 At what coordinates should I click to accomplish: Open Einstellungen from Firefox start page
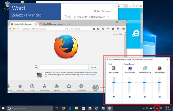81,88
